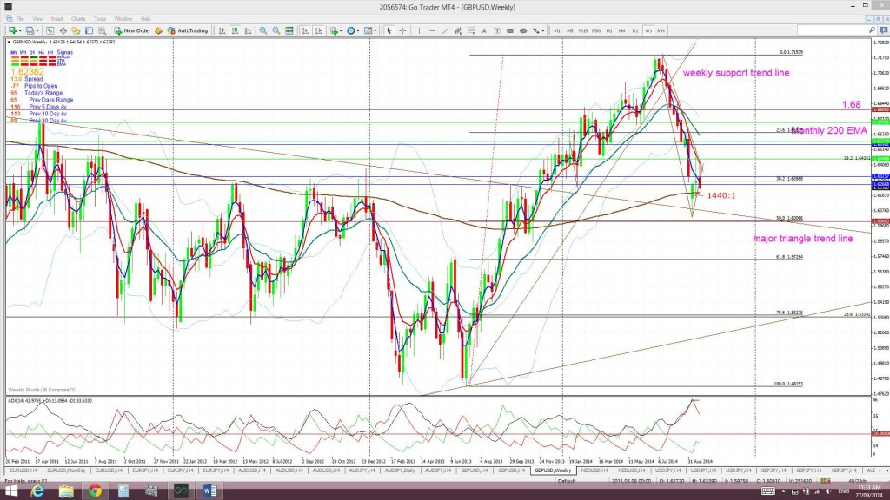Open the View menu
890x500 pixels.
pos(37,19)
